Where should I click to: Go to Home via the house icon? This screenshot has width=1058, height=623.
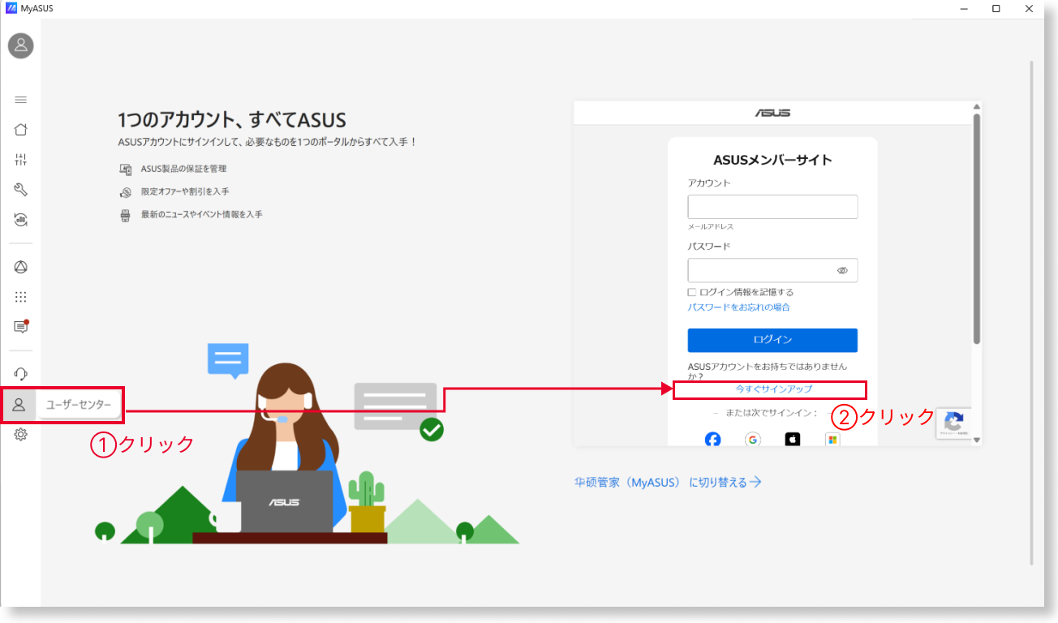tap(21, 130)
